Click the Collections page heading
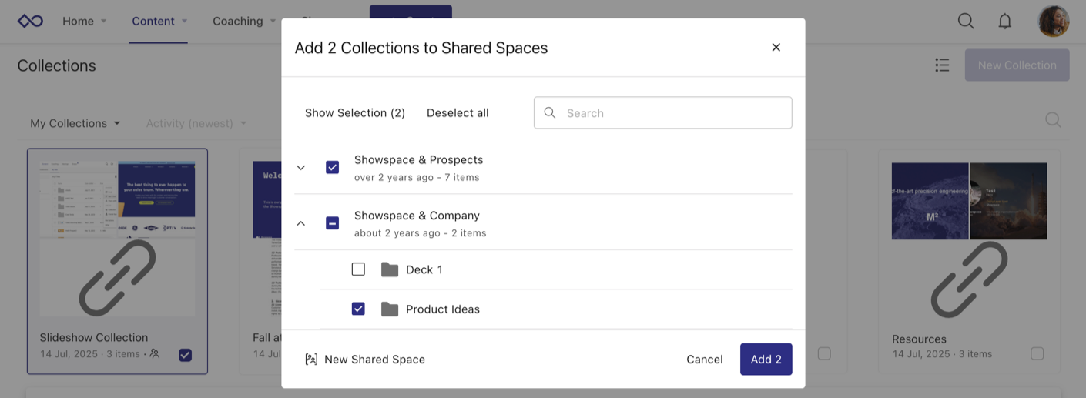 click(x=57, y=65)
